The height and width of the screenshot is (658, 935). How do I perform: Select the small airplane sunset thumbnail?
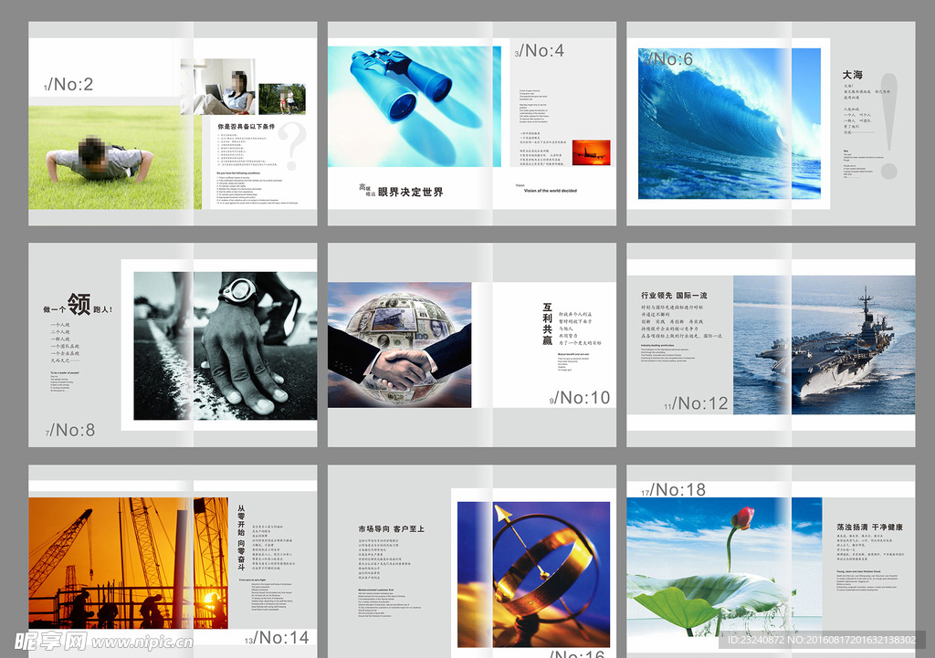[591, 152]
